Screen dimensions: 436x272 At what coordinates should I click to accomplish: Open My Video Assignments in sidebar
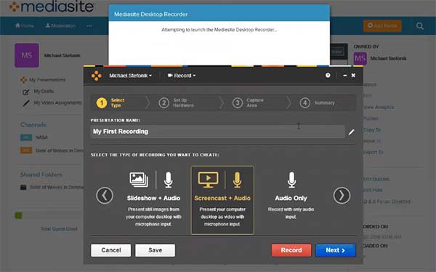(x=52, y=103)
